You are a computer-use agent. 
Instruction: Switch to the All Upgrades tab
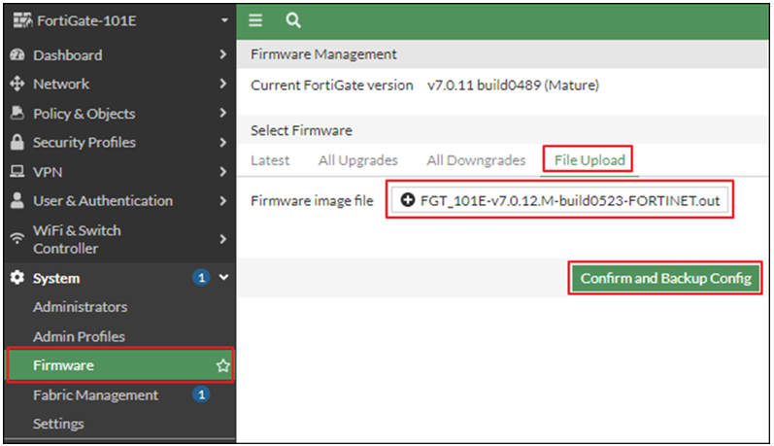[x=358, y=160]
